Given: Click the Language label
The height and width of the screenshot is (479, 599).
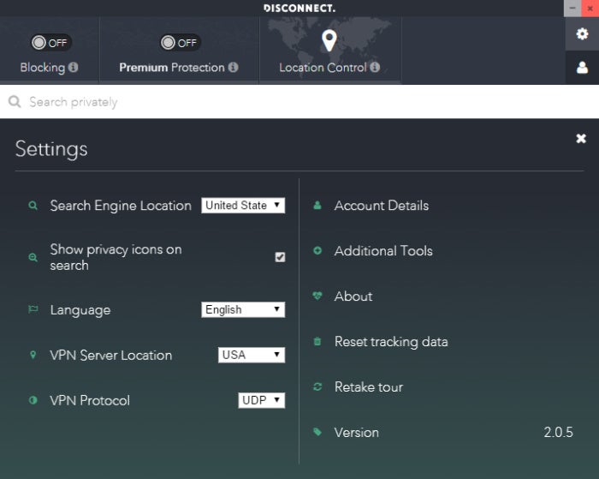Looking at the screenshot, I should click(80, 310).
